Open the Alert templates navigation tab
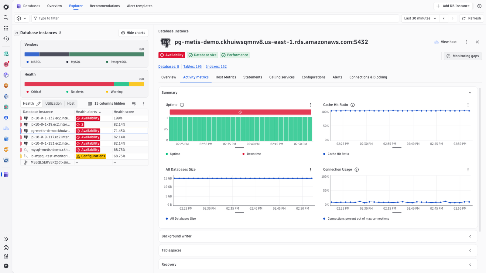This screenshot has height=273, width=486. pos(140,6)
